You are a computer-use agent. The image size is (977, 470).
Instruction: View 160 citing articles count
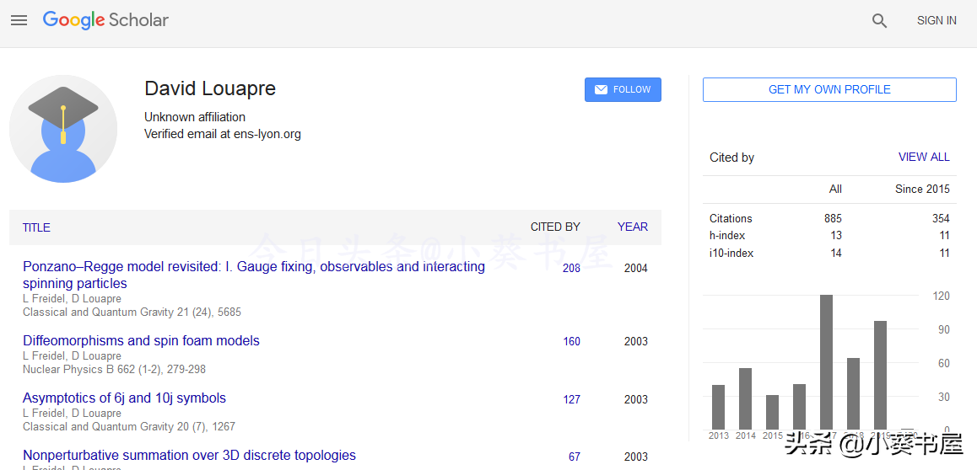click(x=571, y=341)
